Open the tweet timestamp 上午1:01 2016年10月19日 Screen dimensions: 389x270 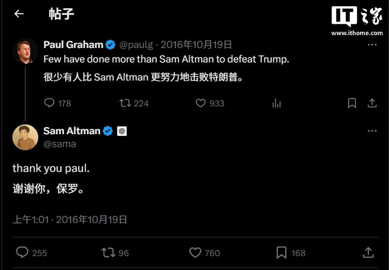[70, 220]
